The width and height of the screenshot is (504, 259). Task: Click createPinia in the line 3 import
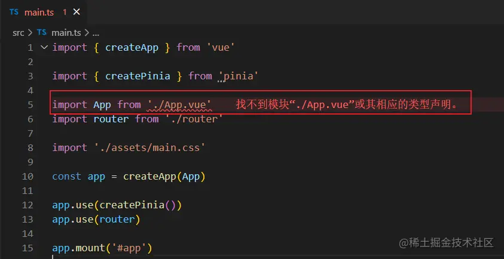(x=138, y=76)
